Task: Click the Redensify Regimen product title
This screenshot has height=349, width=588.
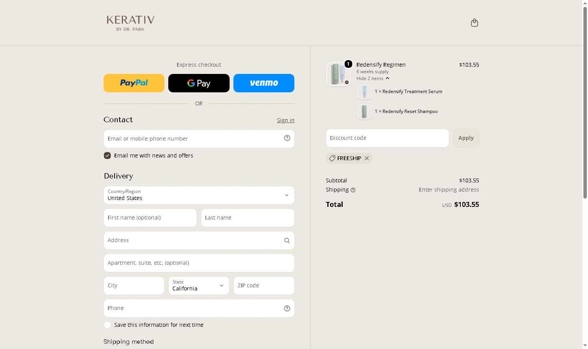Action: tap(381, 65)
